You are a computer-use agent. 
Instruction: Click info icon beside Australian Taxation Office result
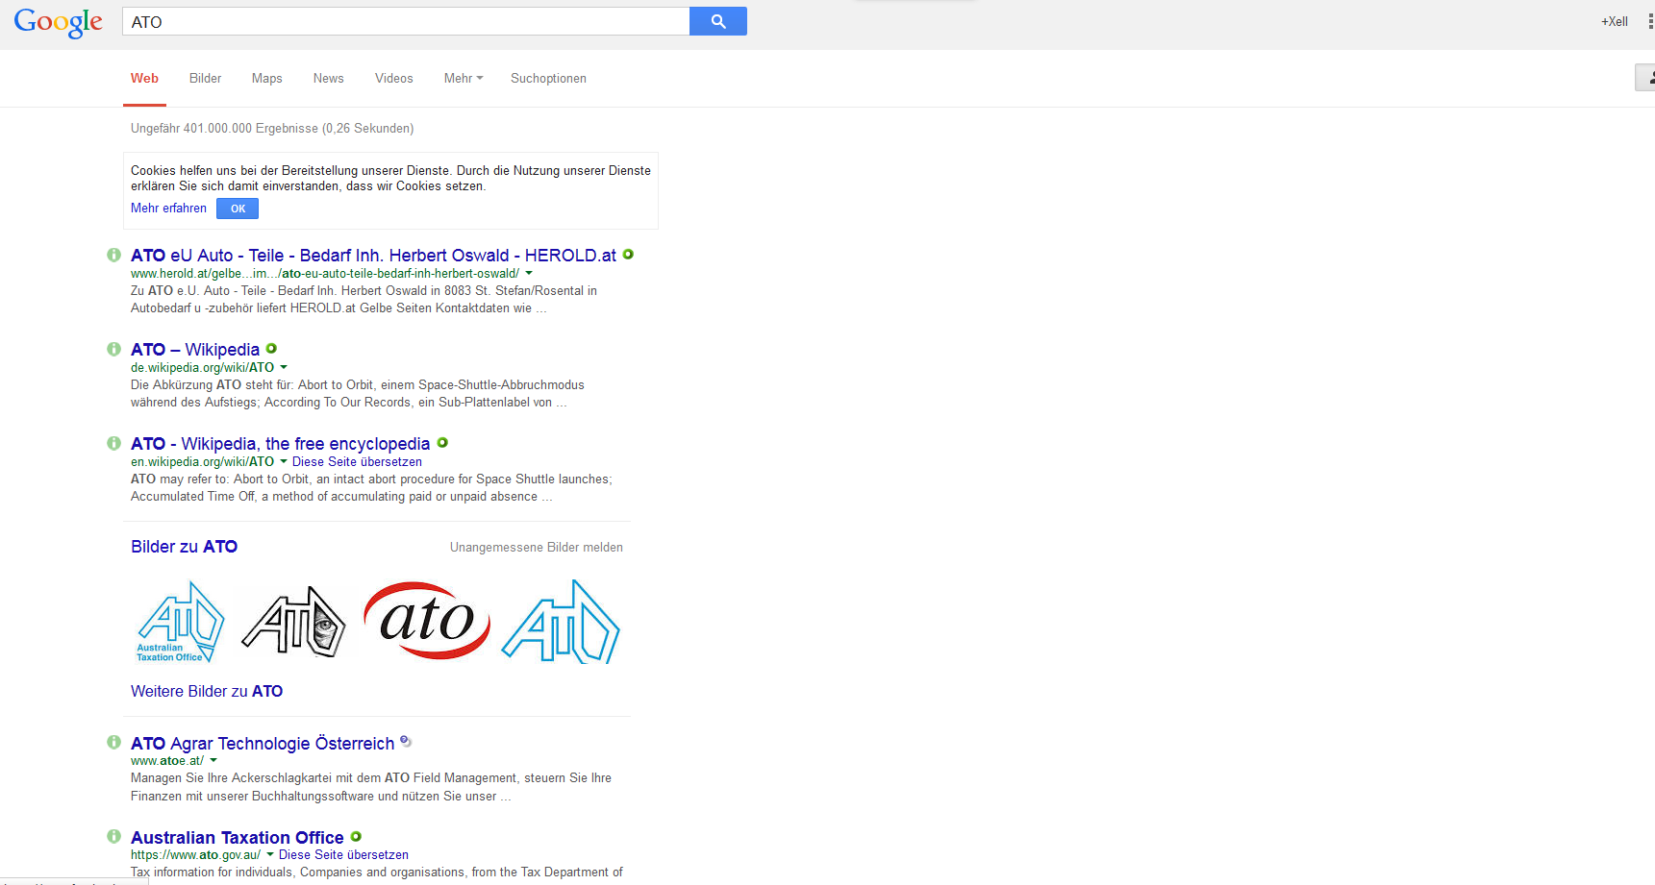tap(113, 836)
